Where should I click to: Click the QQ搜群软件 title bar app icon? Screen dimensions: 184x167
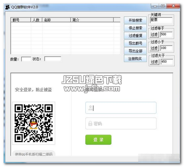pyautogui.click(x=8, y=7)
